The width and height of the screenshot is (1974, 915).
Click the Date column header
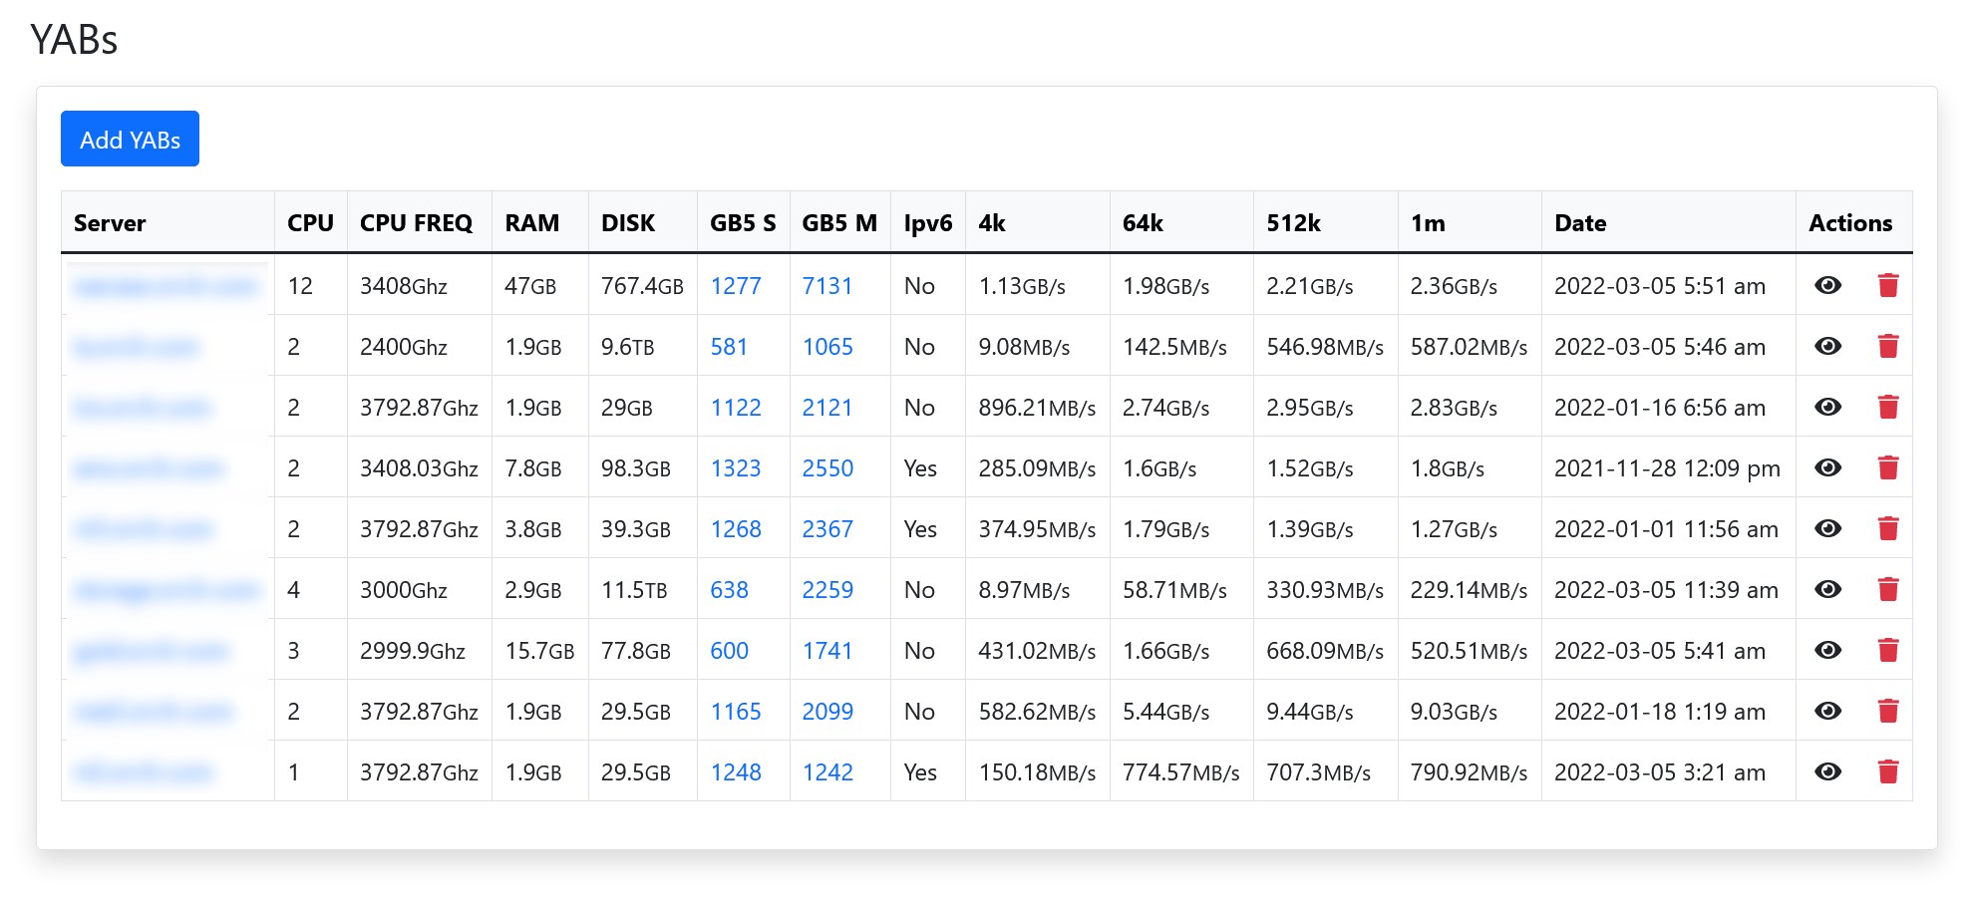(1580, 223)
